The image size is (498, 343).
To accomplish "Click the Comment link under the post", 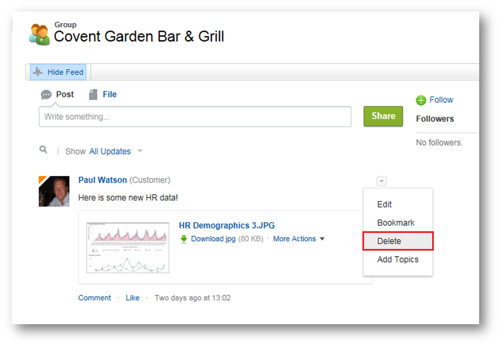I will tap(95, 298).
